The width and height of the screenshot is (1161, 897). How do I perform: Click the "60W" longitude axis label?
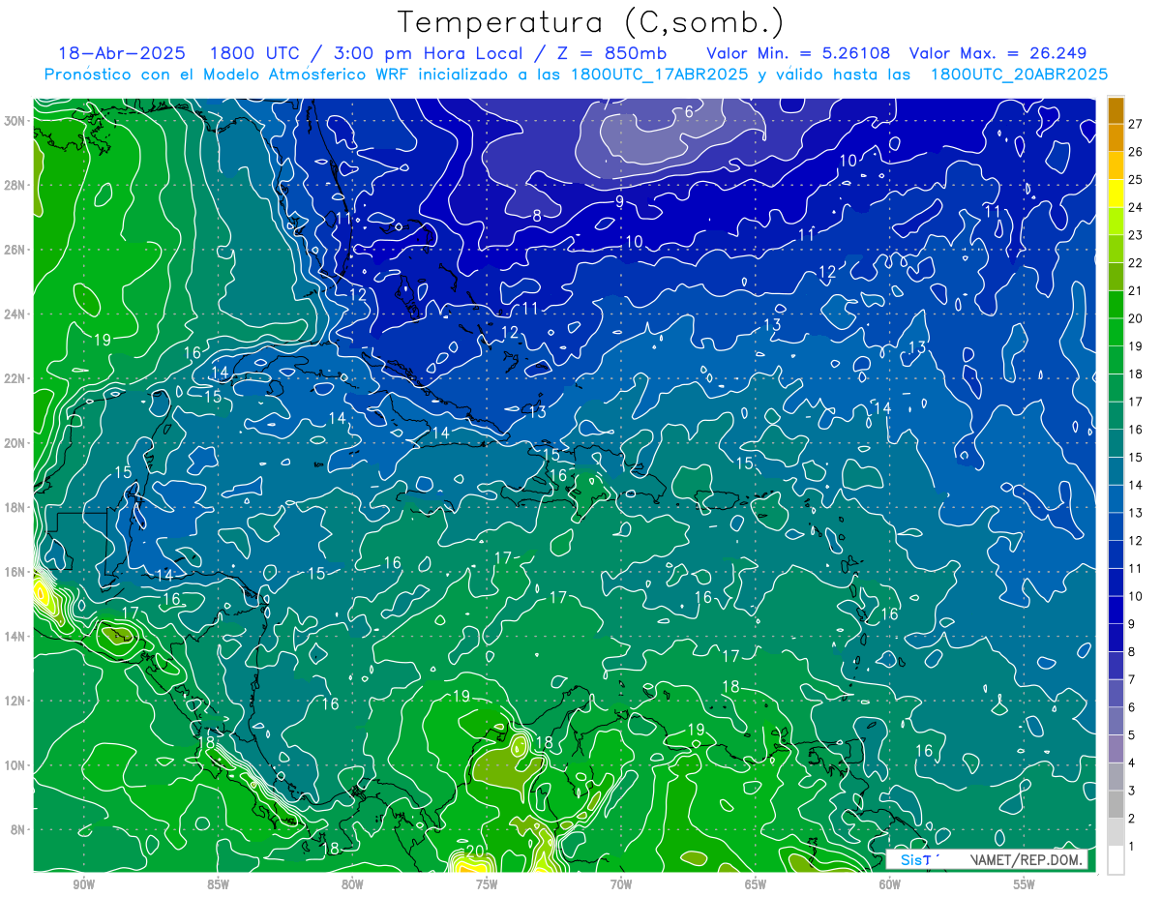pos(890,884)
